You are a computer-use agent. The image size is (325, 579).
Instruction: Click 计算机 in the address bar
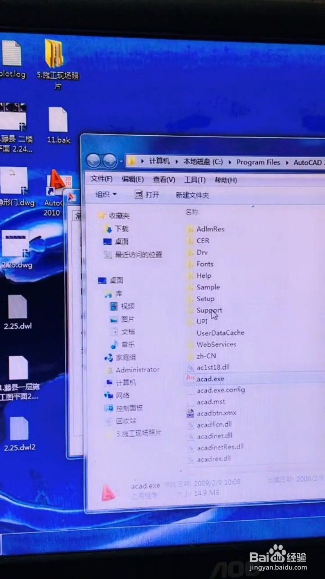[159, 161]
